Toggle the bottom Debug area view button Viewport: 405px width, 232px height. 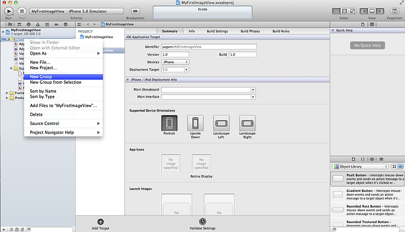coord(372,11)
